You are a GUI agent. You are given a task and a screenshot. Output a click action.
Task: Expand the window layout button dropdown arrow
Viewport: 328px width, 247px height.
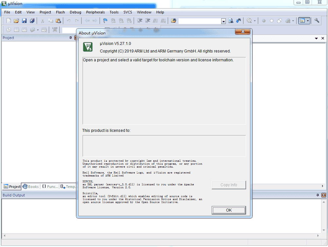click(308, 21)
